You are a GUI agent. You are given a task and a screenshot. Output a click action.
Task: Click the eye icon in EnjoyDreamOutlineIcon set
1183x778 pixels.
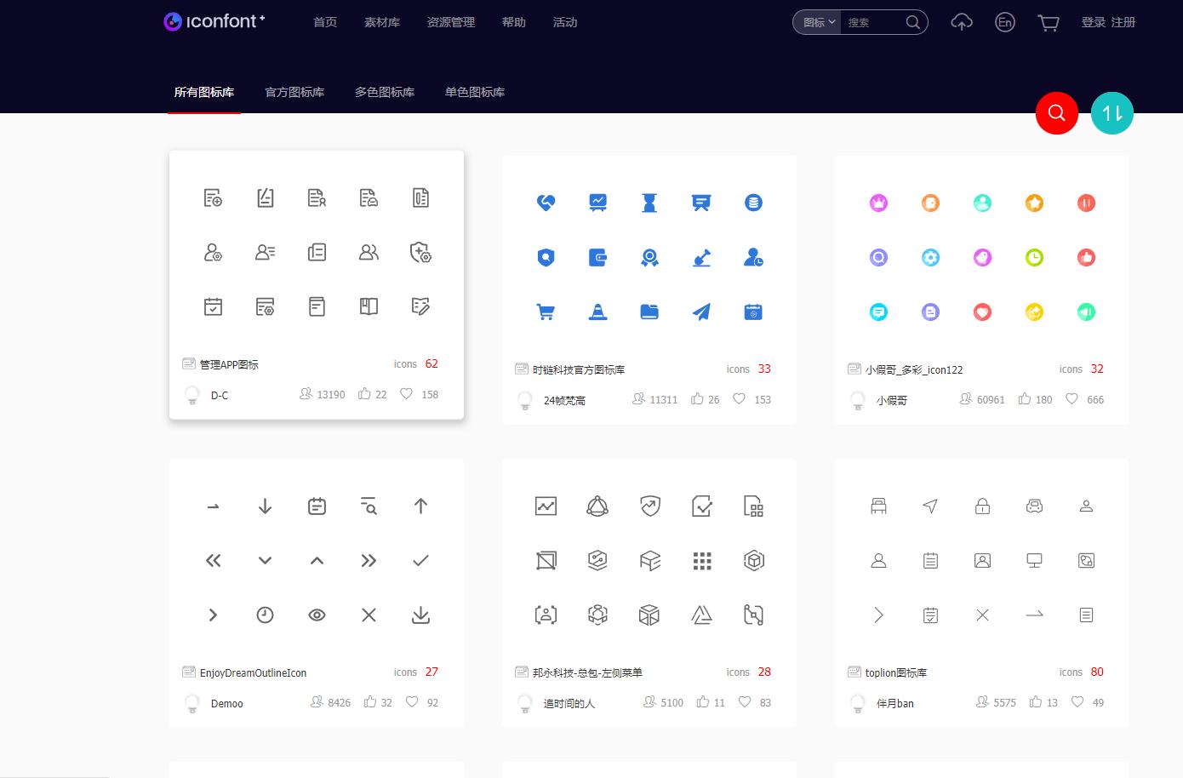(317, 615)
